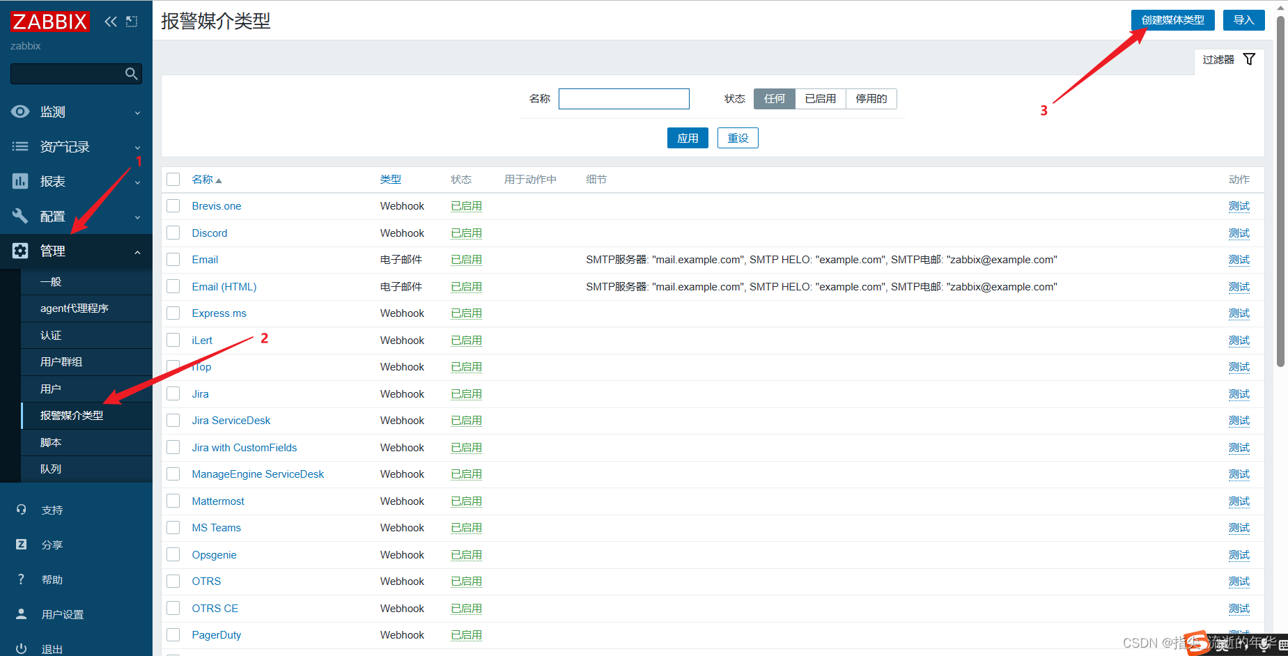Open the 队列 submenu item

point(86,469)
